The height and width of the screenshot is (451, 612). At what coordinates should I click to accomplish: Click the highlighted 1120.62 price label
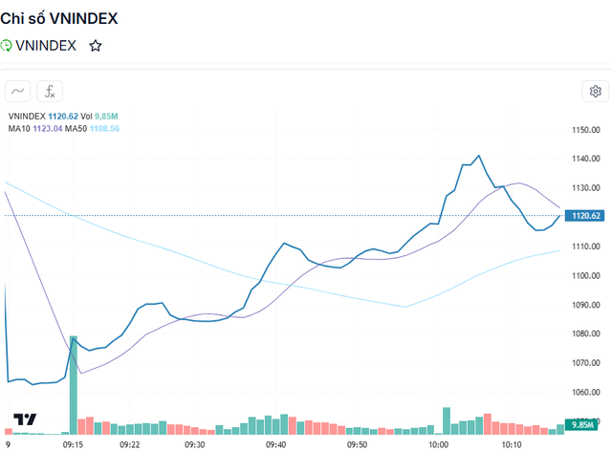pyautogui.click(x=583, y=216)
